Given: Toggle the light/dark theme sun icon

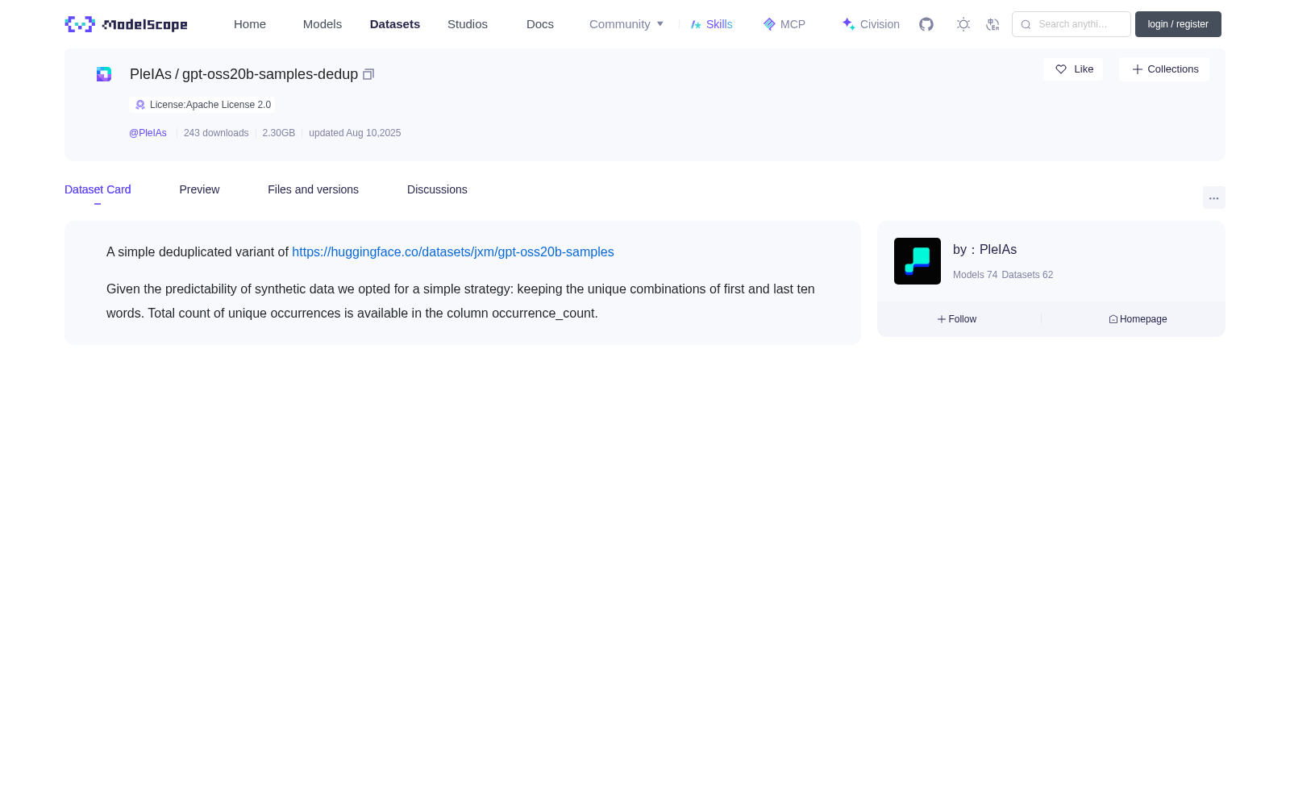Looking at the screenshot, I should [x=963, y=24].
